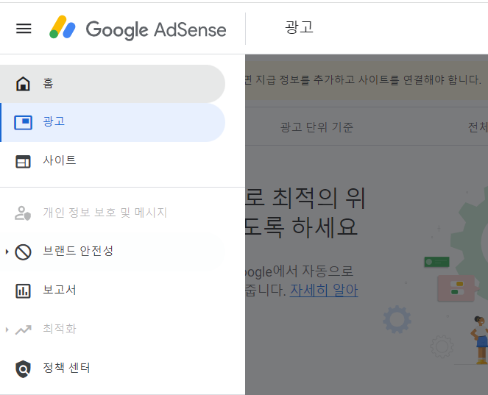Open 브랜드 안전성 menu item
Viewport: 488px width, 395px height.
113,252
